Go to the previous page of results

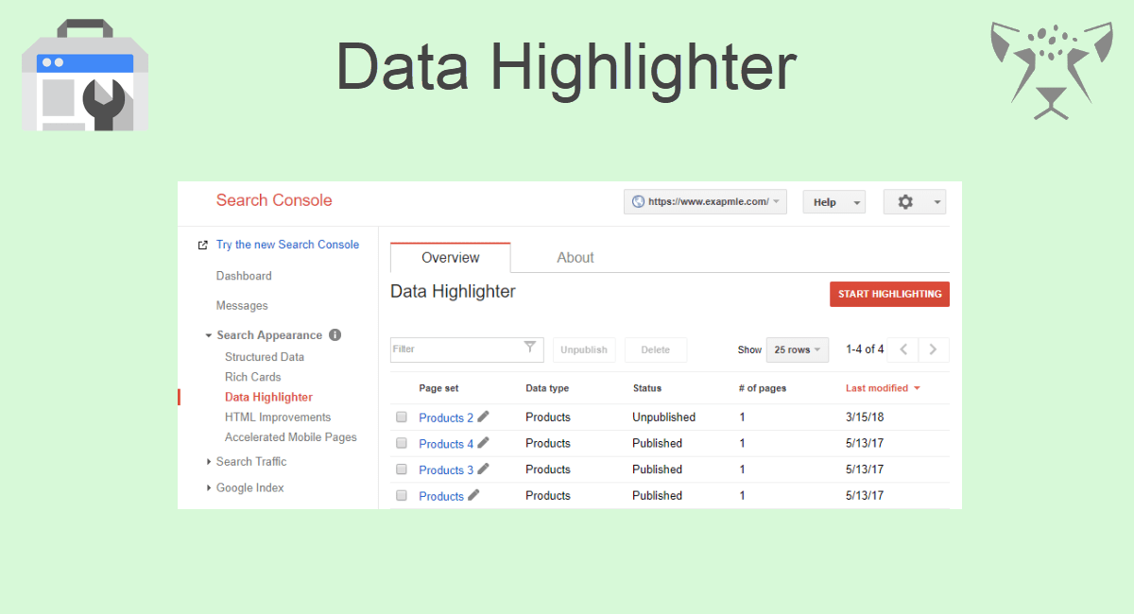pos(903,350)
